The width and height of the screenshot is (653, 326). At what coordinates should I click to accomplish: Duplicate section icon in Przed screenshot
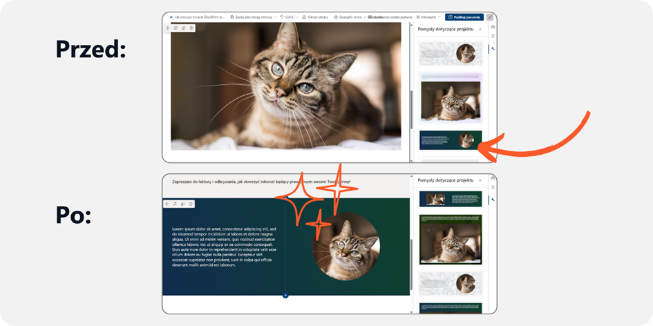(183, 28)
